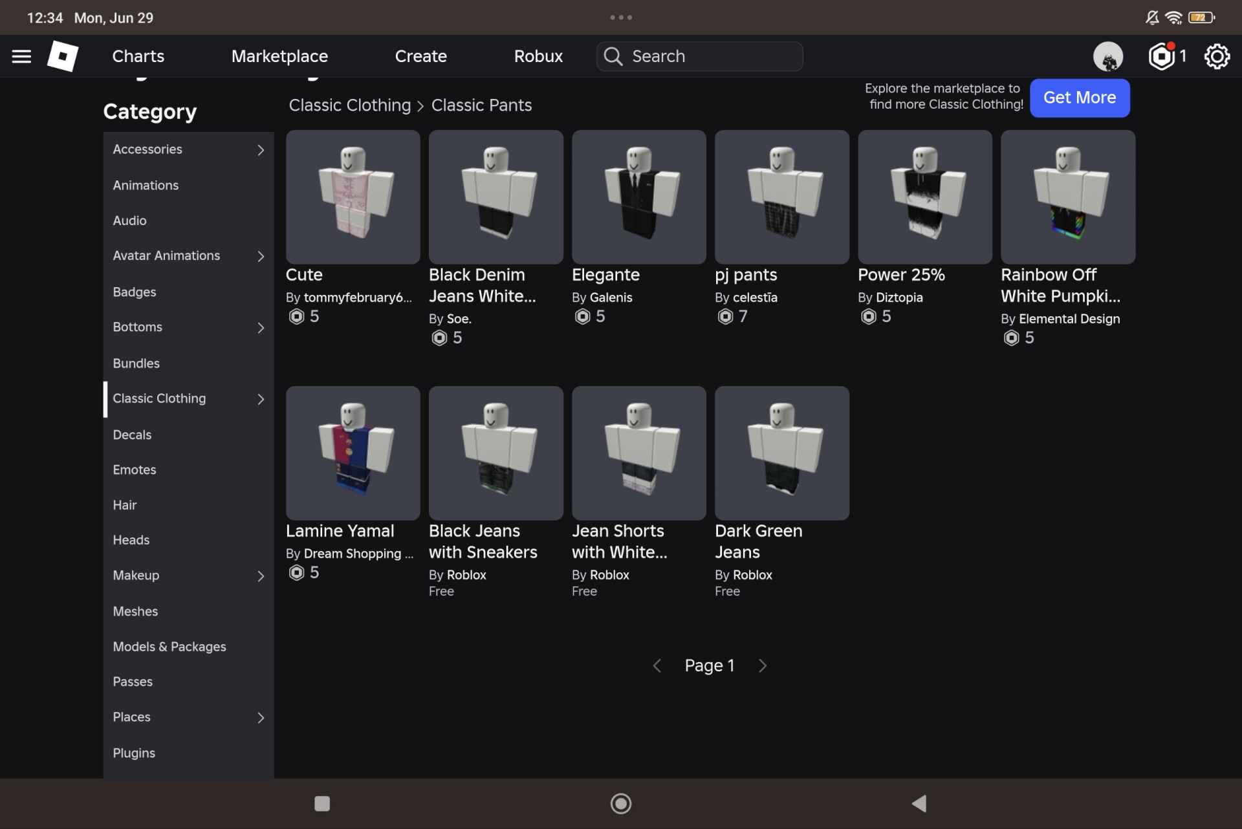Click the Page 1 indicator
This screenshot has height=829, width=1242.
[710, 665]
